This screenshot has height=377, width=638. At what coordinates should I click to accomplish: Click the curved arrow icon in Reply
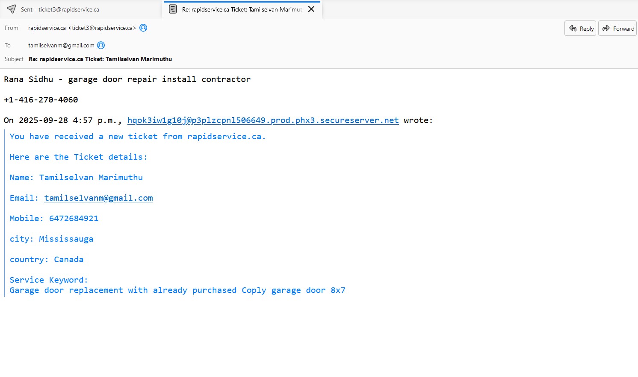click(573, 28)
